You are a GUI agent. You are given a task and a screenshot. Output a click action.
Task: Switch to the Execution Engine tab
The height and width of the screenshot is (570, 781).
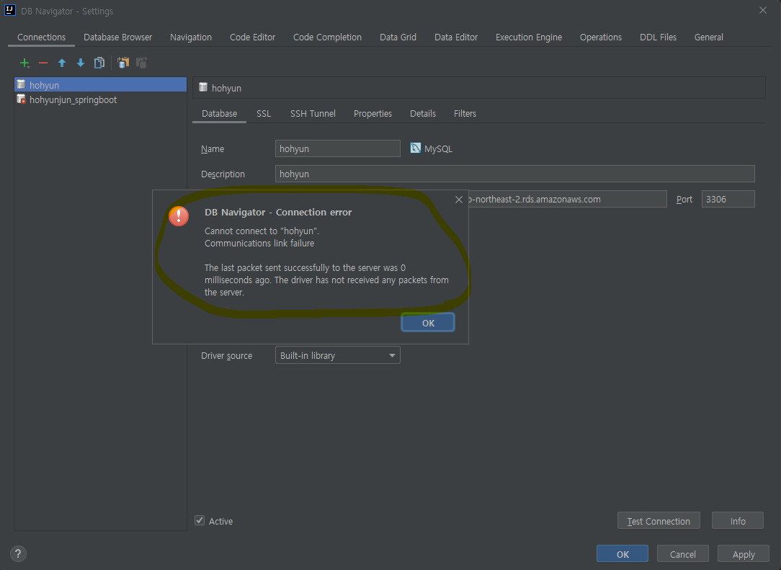(x=528, y=37)
